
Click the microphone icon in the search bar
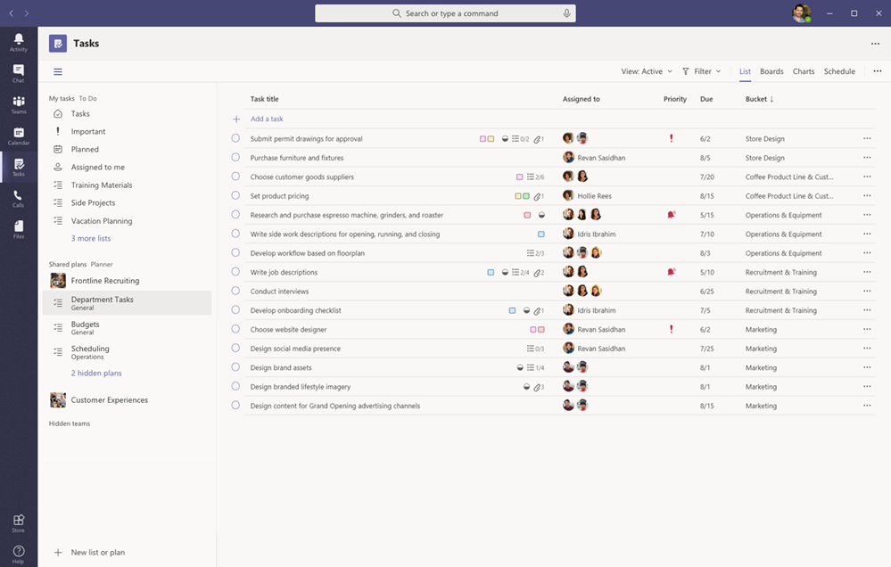coord(565,12)
